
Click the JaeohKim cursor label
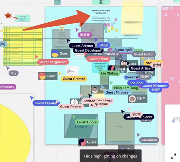pos(149,140)
